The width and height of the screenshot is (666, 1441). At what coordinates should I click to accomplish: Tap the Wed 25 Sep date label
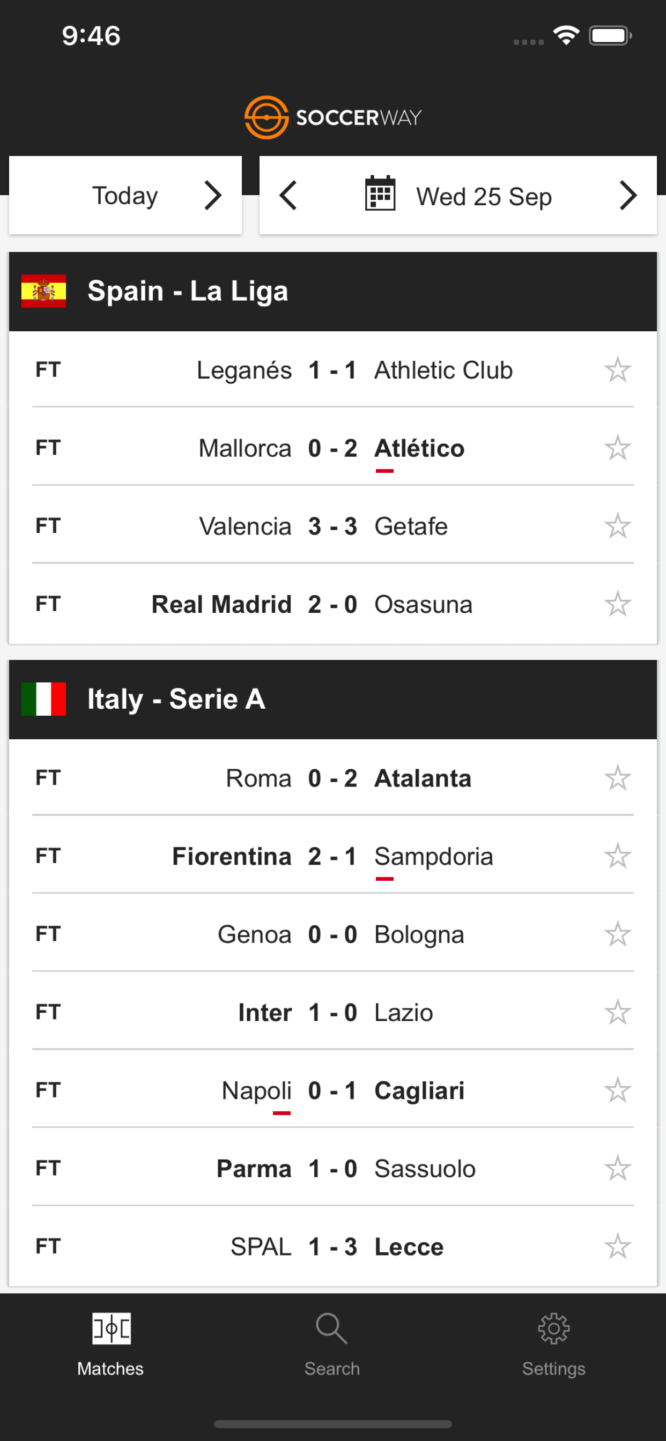(484, 196)
